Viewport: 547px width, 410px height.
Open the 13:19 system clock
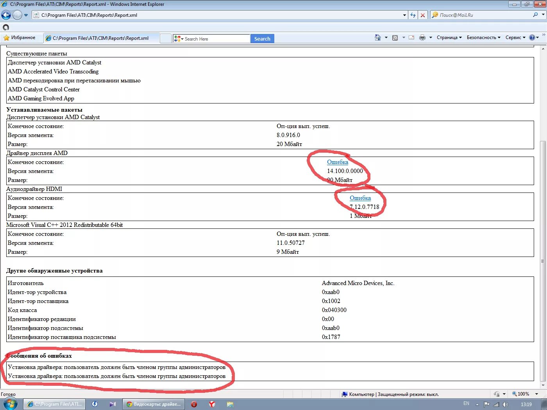[526, 404]
